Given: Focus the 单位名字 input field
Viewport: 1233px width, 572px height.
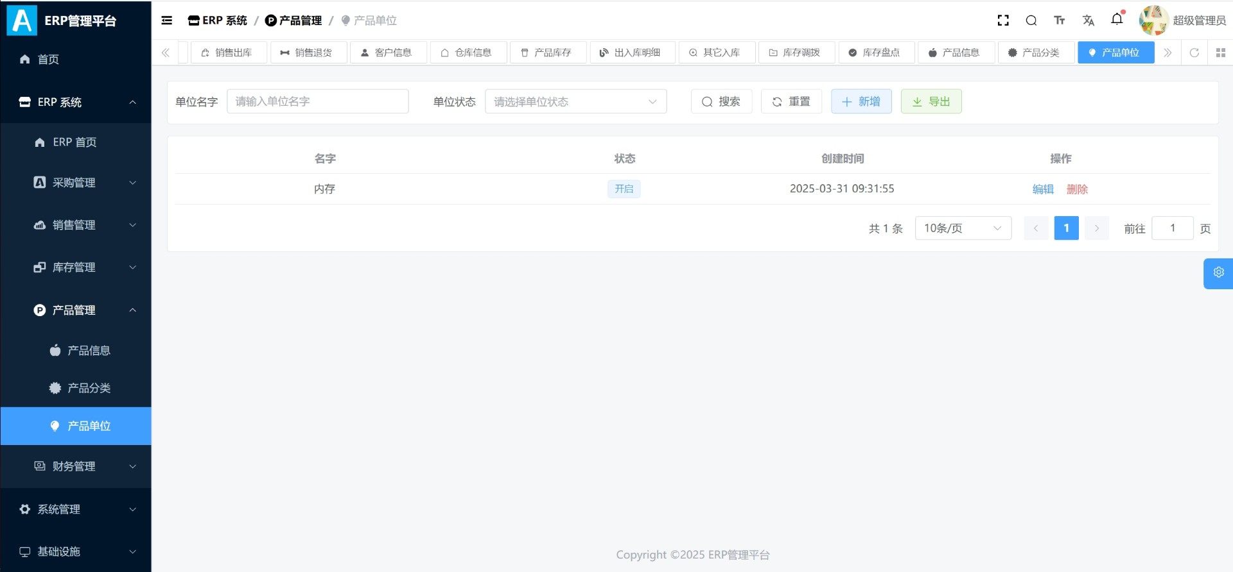Looking at the screenshot, I should tap(318, 101).
